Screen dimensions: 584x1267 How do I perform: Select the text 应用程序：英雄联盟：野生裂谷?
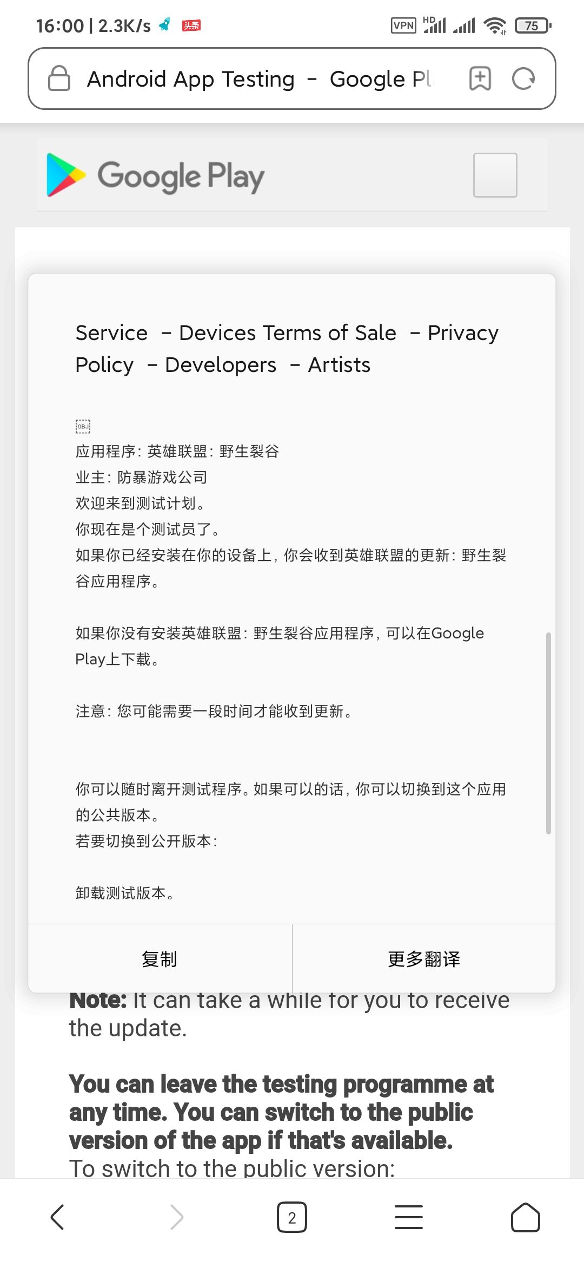tap(177, 451)
